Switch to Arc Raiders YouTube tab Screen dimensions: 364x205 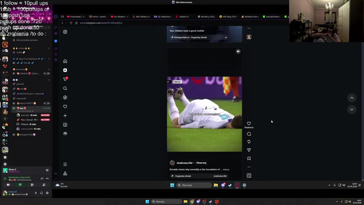point(120,17)
